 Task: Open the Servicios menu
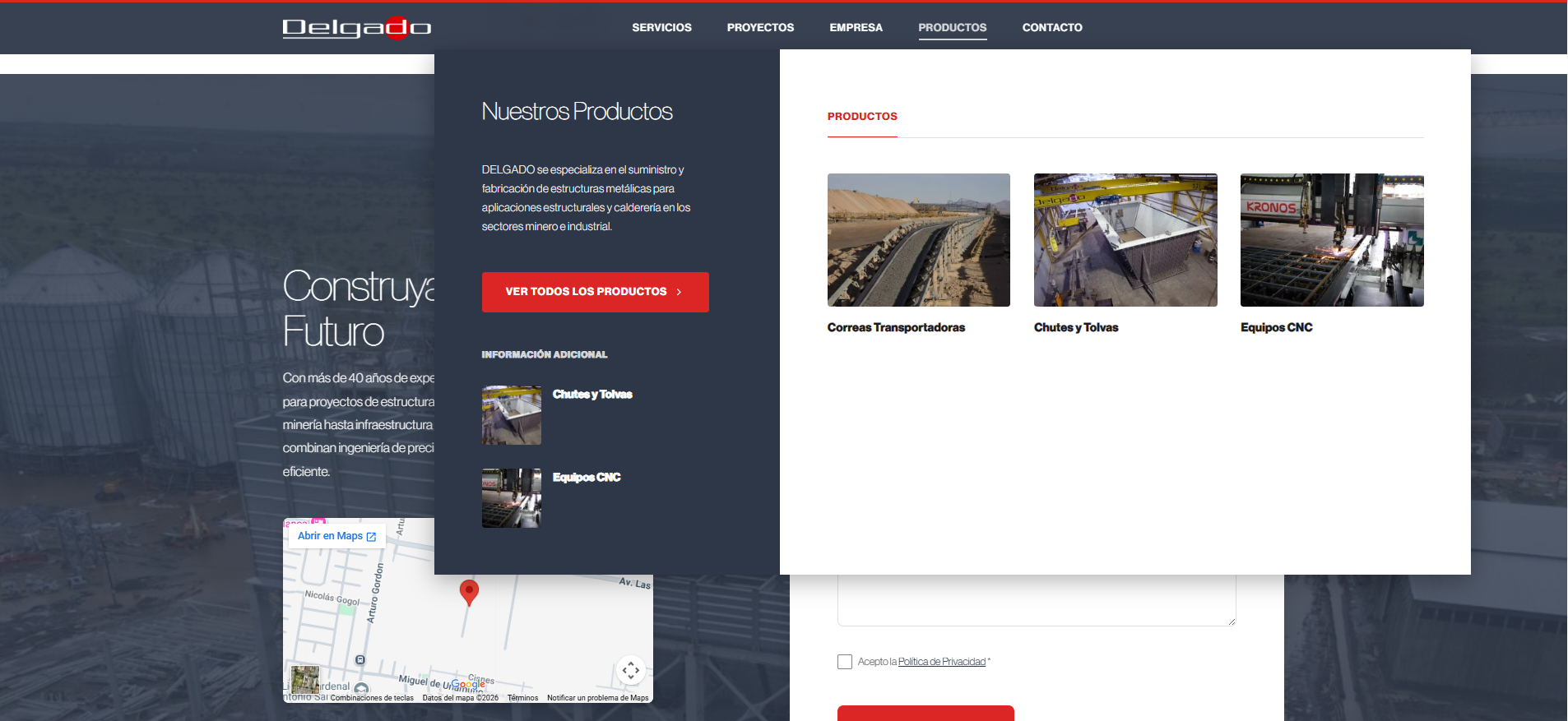pos(661,28)
